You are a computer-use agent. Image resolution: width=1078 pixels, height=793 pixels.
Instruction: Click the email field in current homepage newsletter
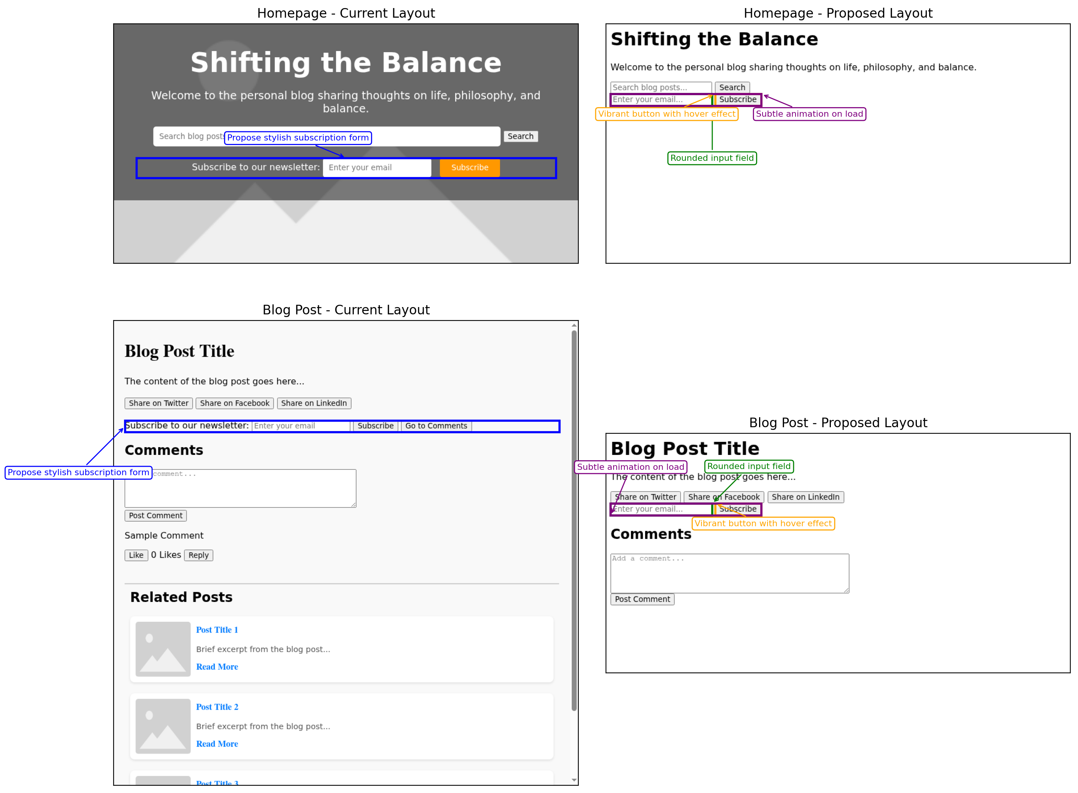coord(376,167)
